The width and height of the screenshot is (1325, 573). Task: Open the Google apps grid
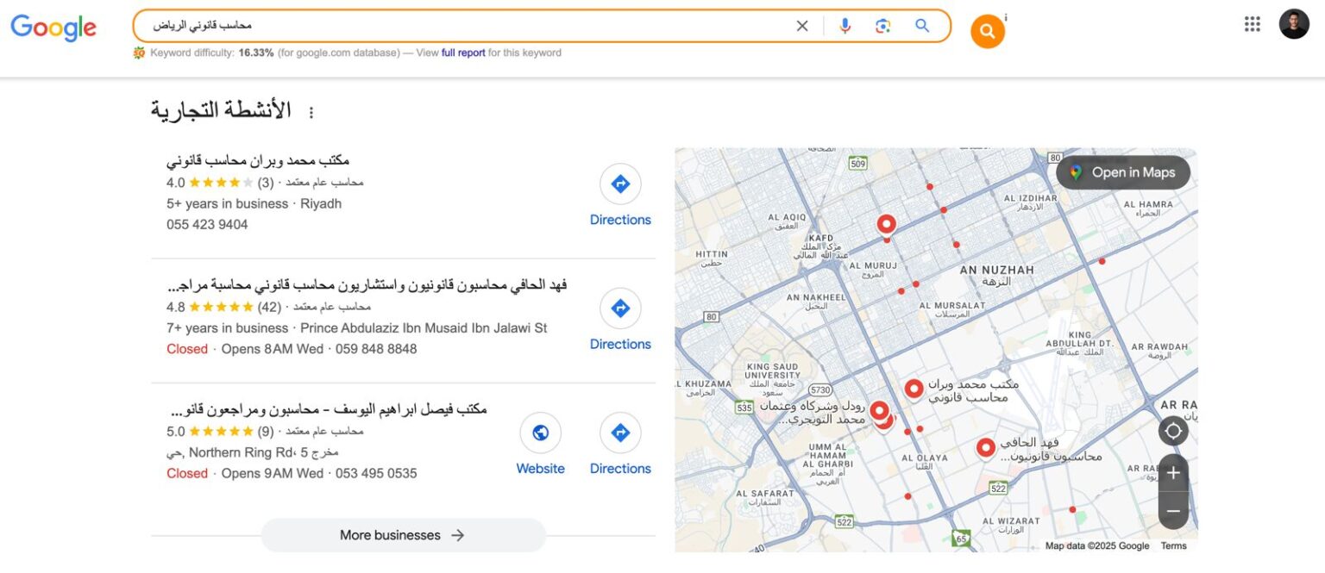(1253, 24)
